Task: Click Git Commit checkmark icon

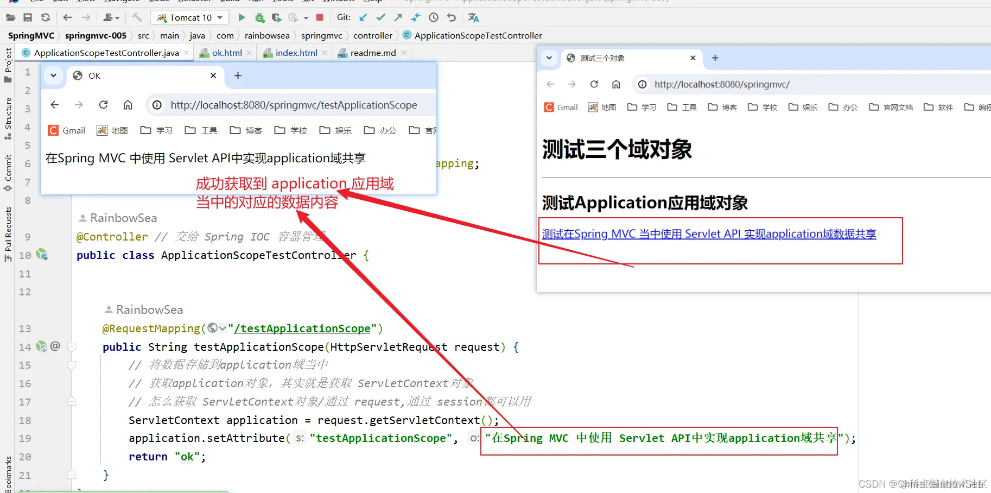Action: (380, 17)
